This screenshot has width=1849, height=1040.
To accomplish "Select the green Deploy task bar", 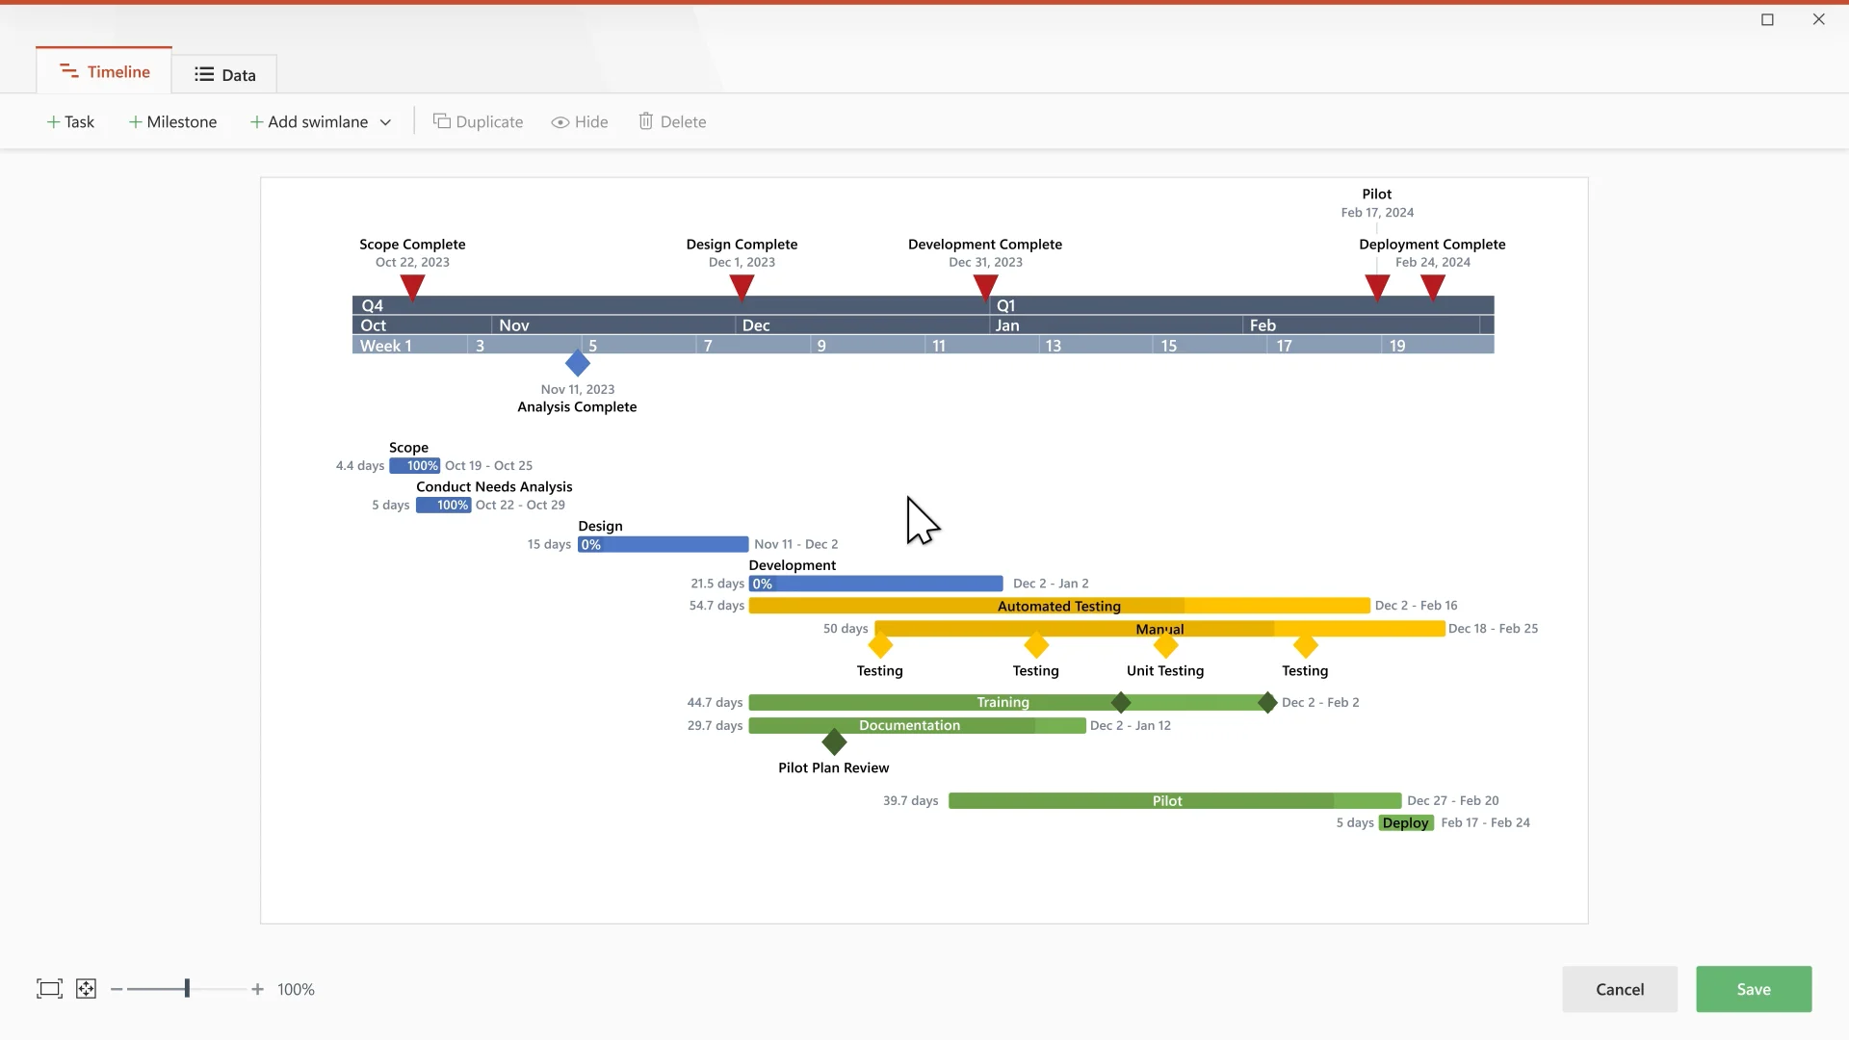I will click(x=1406, y=822).
